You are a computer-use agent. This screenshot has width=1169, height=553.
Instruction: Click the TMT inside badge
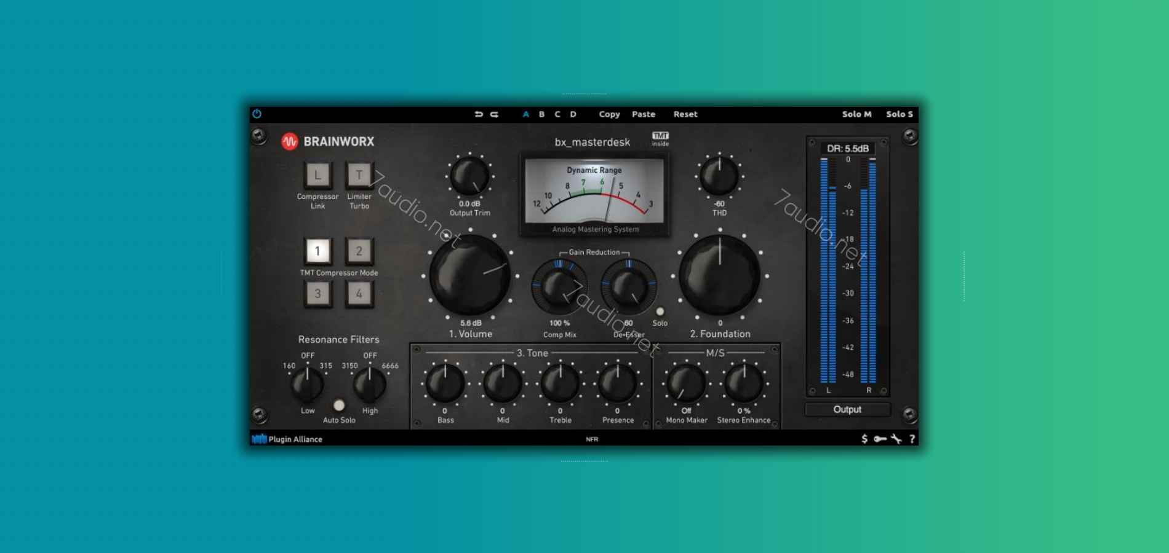pyautogui.click(x=660, y=139)
